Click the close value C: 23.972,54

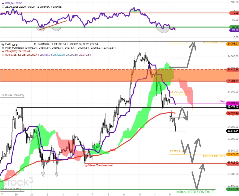coord(91,44)
